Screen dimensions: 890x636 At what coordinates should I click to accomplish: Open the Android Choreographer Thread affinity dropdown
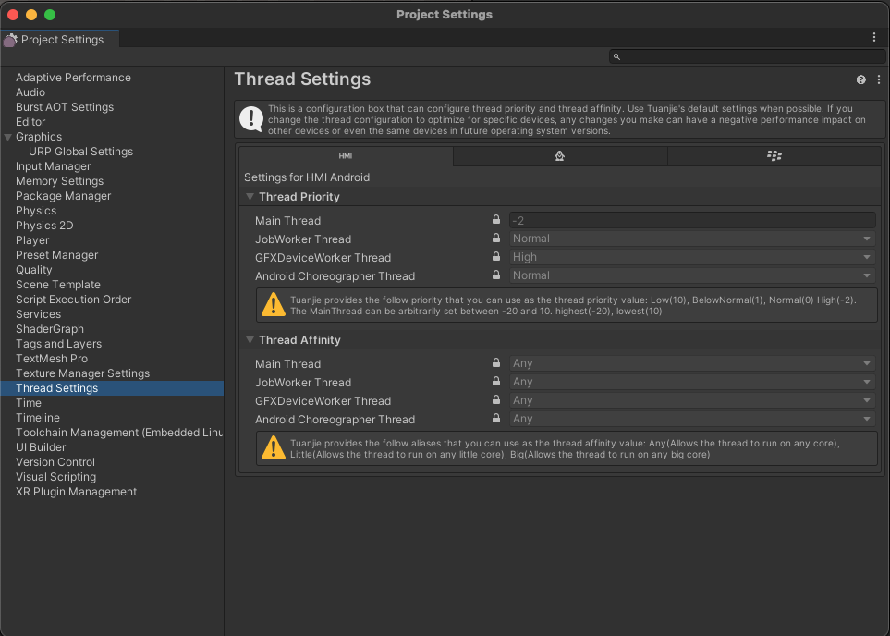point(689,419)
